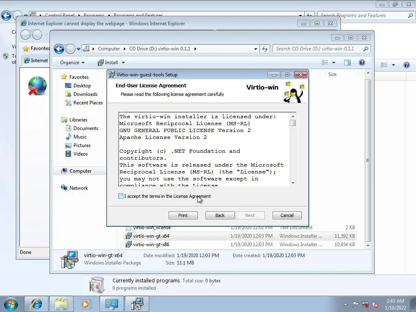Change view icon in the CD Drive Explorer window
This screenshot has height=312, width=416.
(325, 62)
